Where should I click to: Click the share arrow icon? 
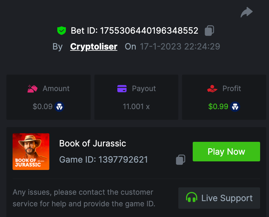247,13
